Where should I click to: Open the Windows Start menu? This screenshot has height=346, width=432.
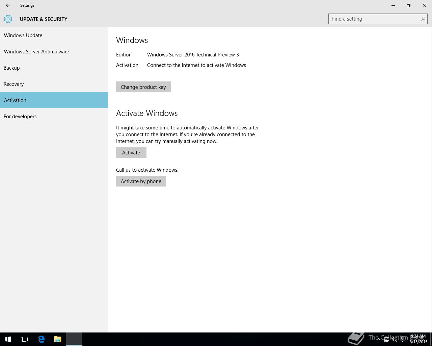pyautogui.click(x=8, y=339)
